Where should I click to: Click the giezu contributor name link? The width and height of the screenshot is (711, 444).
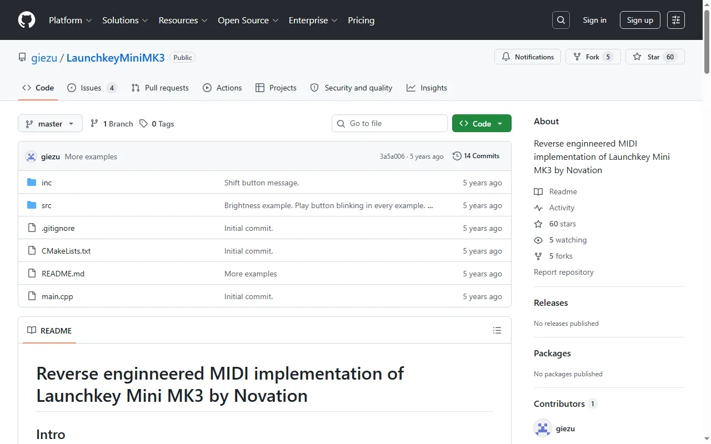[565, 428]
